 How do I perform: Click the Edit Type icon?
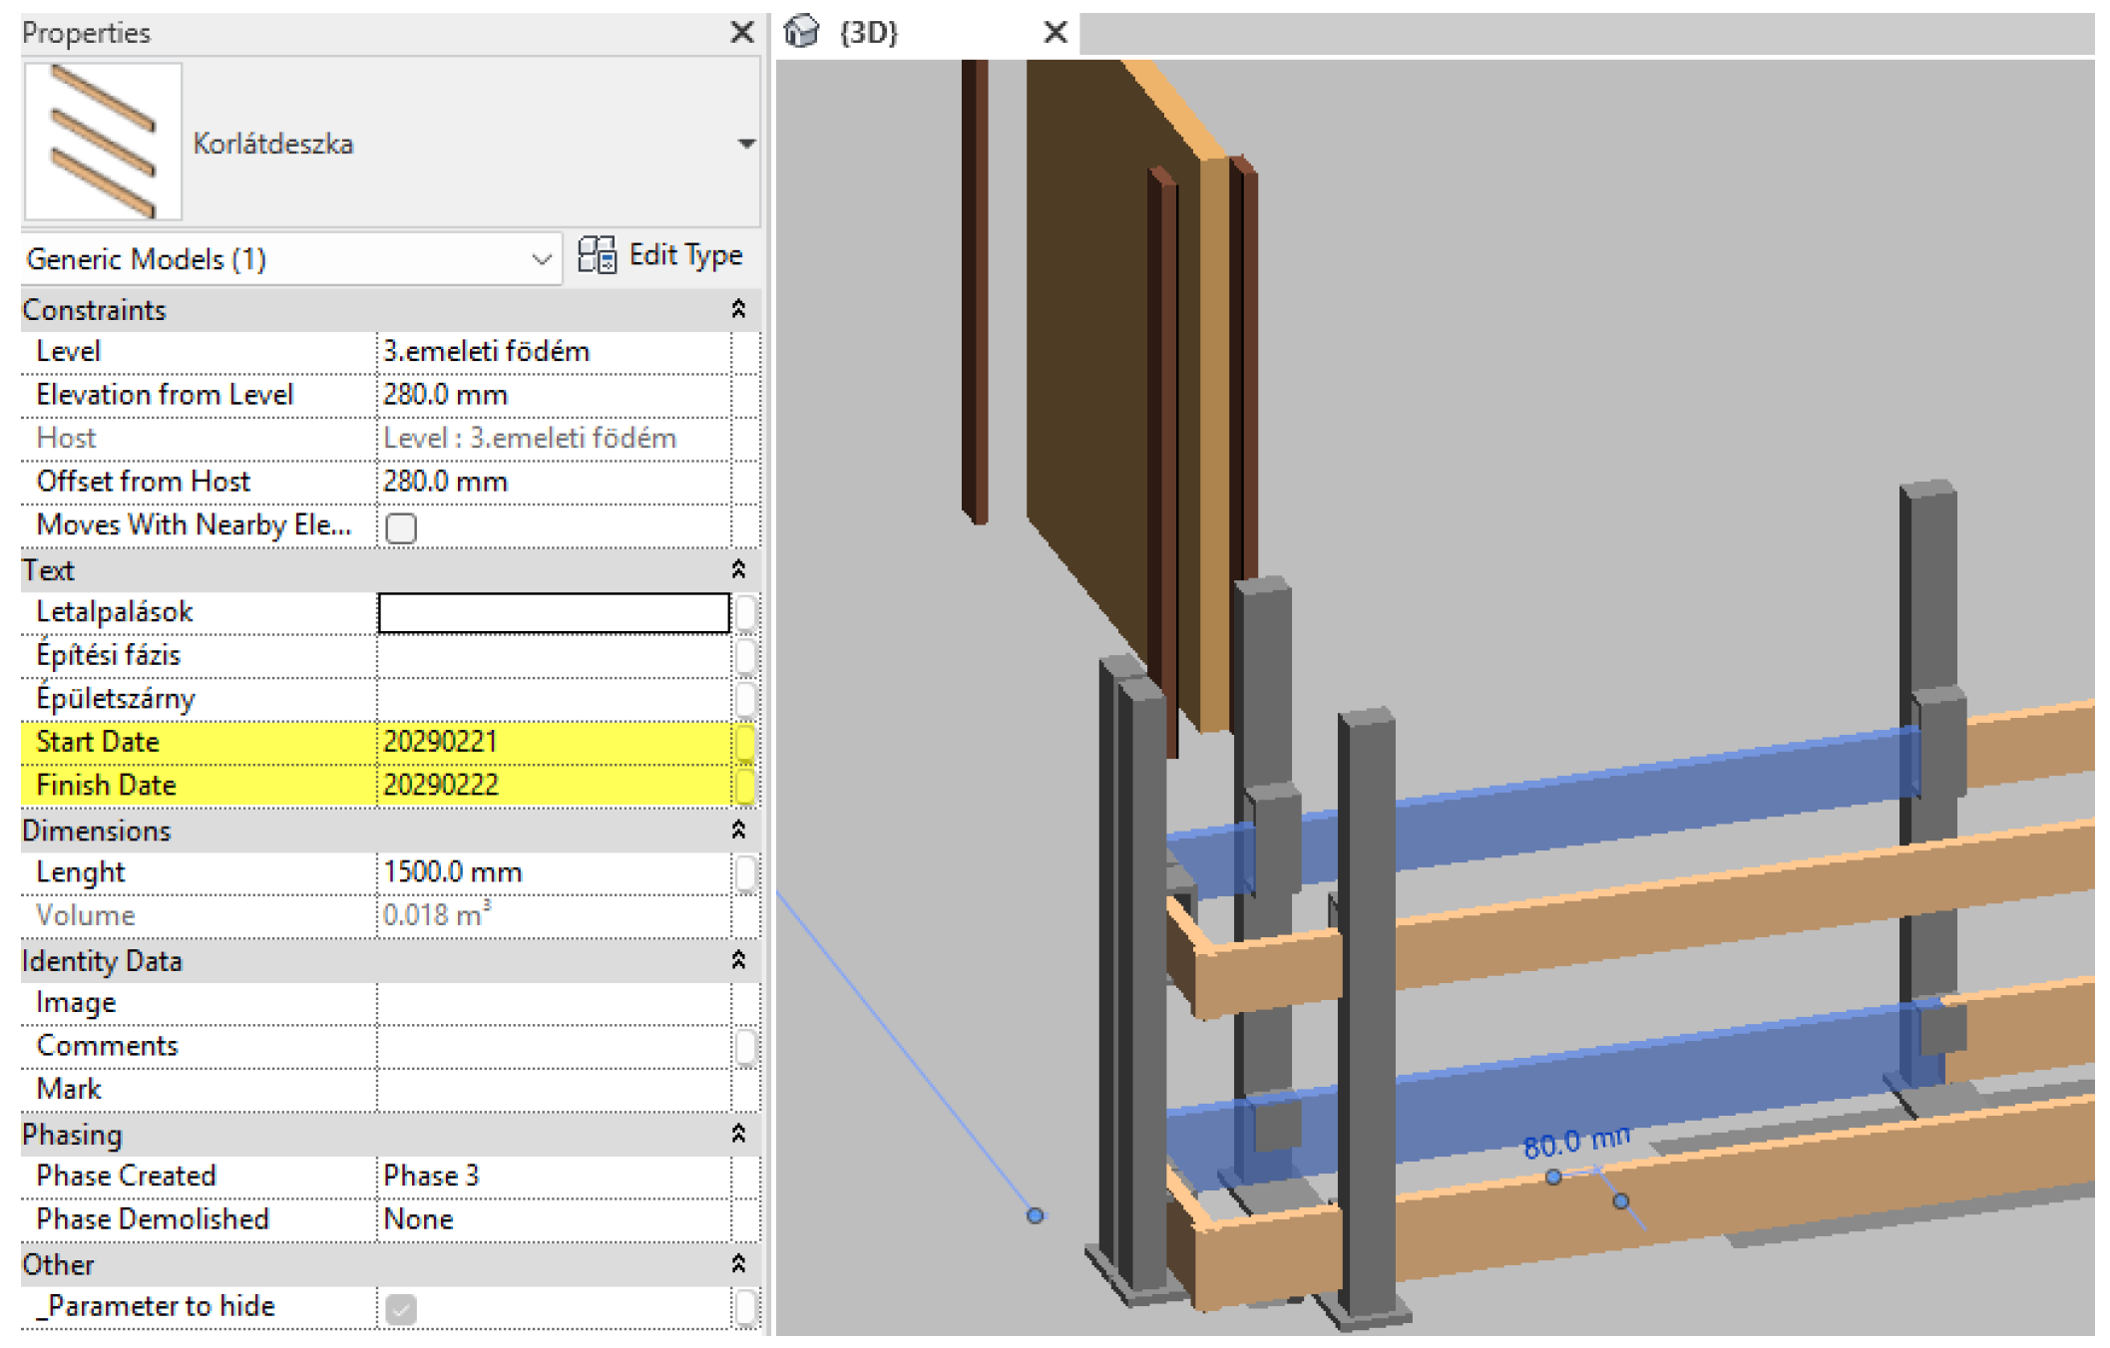point(597,256)
